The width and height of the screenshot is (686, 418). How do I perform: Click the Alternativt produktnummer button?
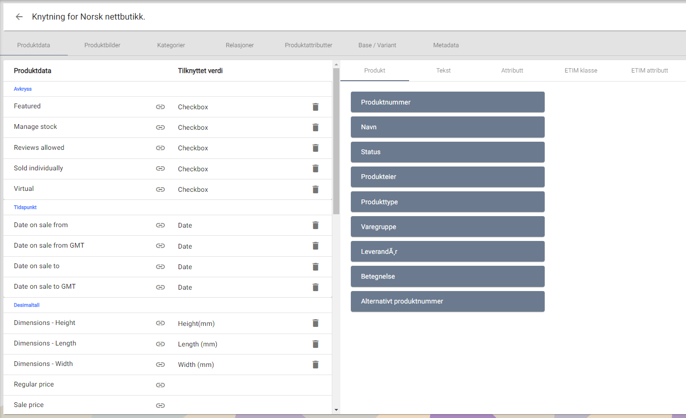click(x=448, y=301)
